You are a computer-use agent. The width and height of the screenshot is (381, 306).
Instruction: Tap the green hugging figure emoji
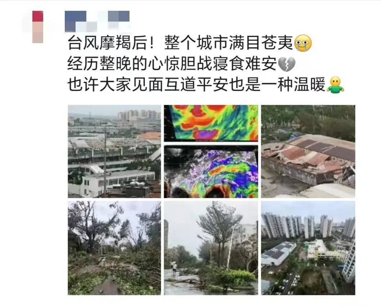click(x=336, y=85)
